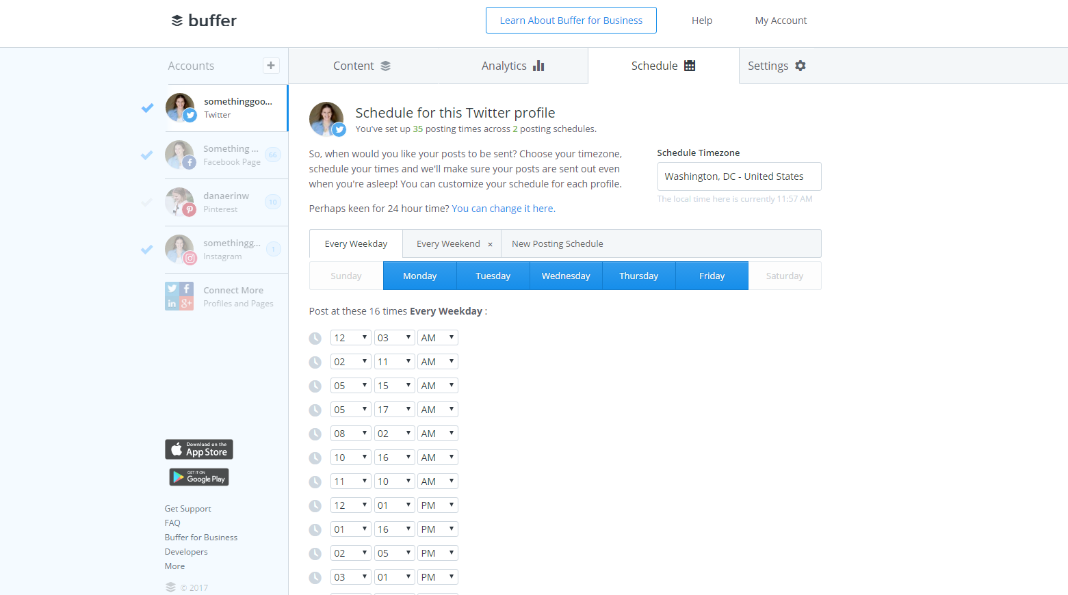Click Download on the App Store badge
Screen dimensions: 1068x595
coord(199,449)
